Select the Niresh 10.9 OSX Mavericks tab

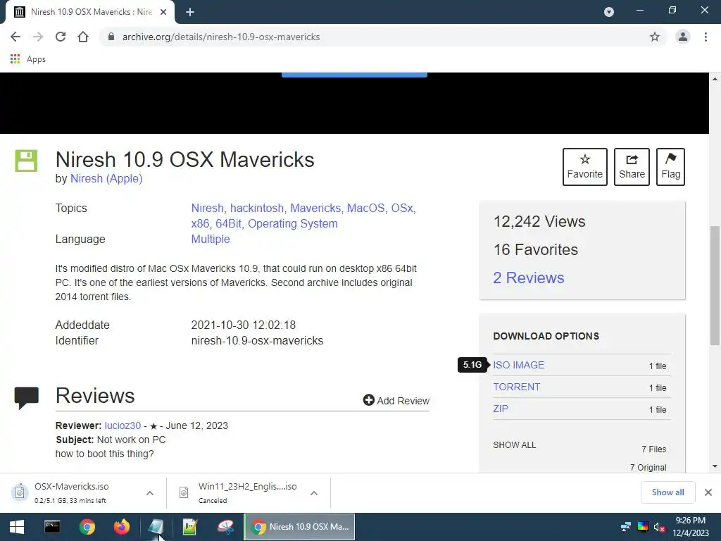[x=91, y=12]
